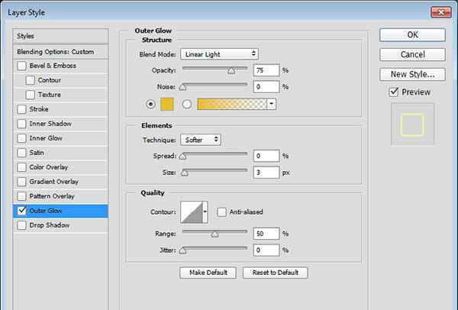Image resolution: width=458 pixels, height=310 pixels.
Task: Click the Make Default button
Action: pyautogui.click(x=208, y=273)
